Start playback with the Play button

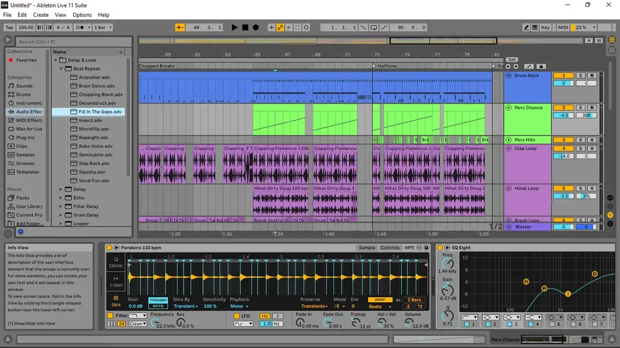click(x=234, y=27)
